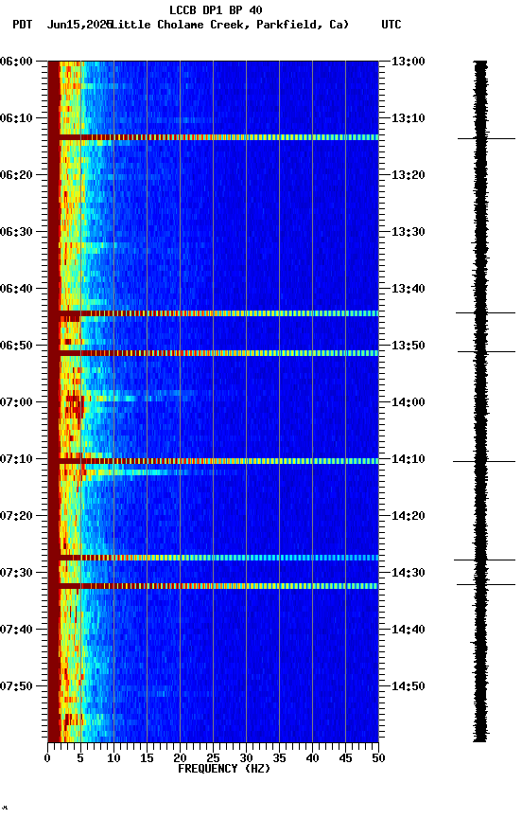Click the '13:10' UTC time label
522x818 pixels.
point(409,118)
